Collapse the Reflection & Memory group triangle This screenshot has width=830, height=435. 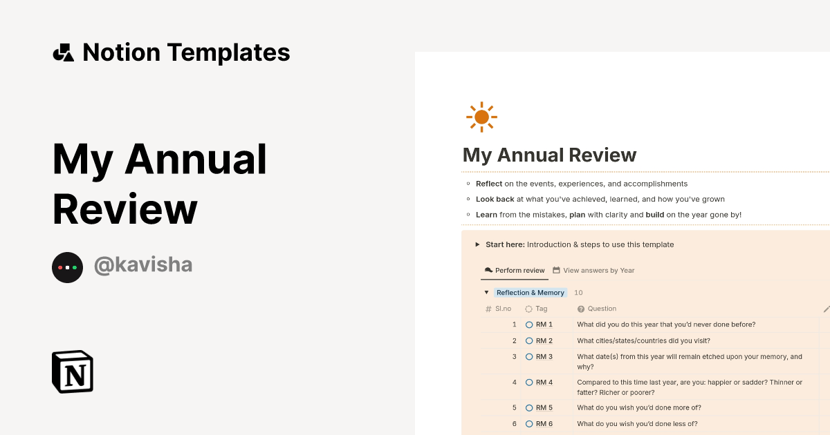pos(486,293)
